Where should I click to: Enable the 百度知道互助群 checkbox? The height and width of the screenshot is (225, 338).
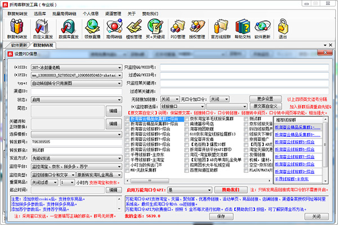tap(184, 171)
